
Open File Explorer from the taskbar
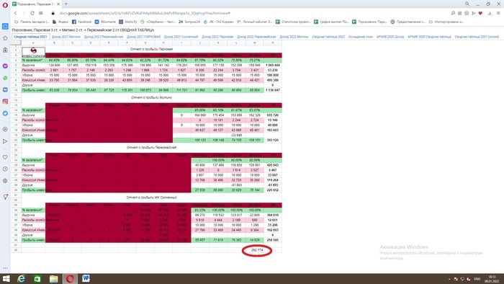[x=53, y=278]
